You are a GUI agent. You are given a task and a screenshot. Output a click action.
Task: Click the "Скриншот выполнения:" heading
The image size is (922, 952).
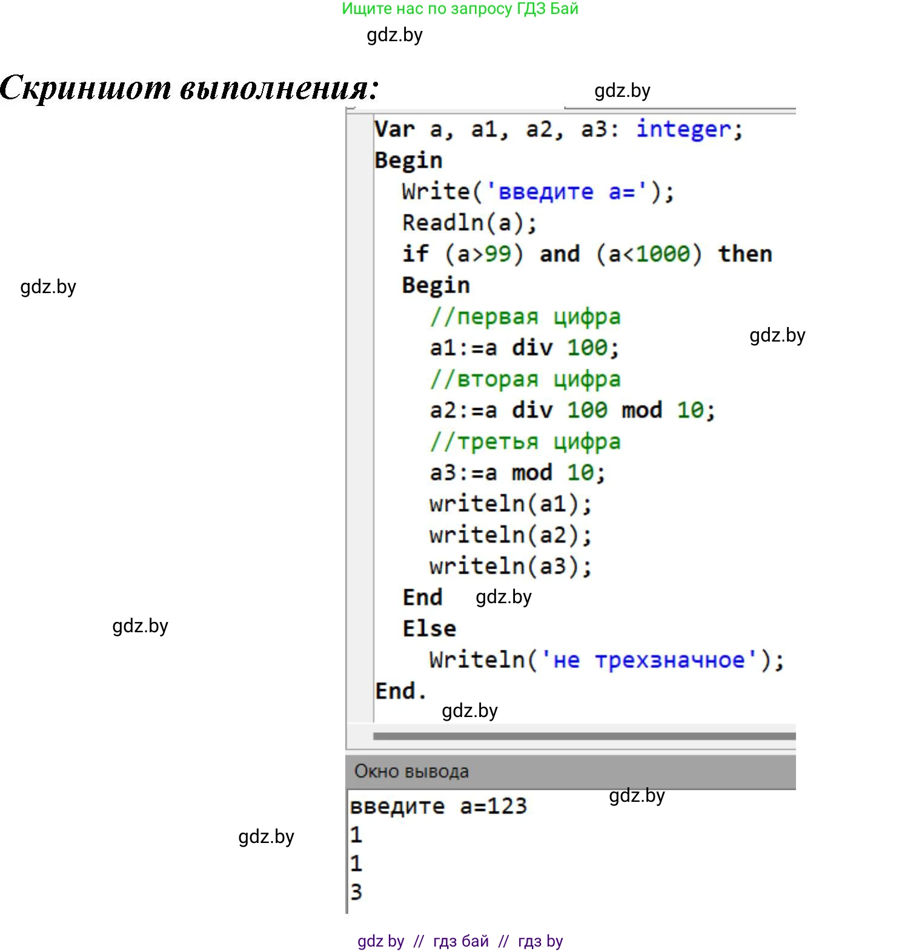click(x=190, y=88)
